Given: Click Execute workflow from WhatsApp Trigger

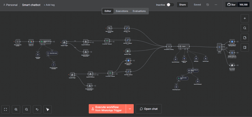Looking at the screenshot, I should tap(107, 109).
